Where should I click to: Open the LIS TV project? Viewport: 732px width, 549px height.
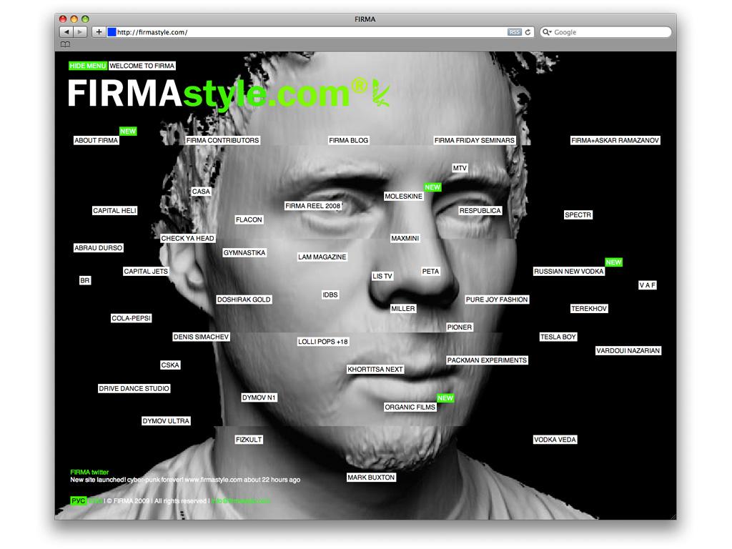(x=382, y=276)
